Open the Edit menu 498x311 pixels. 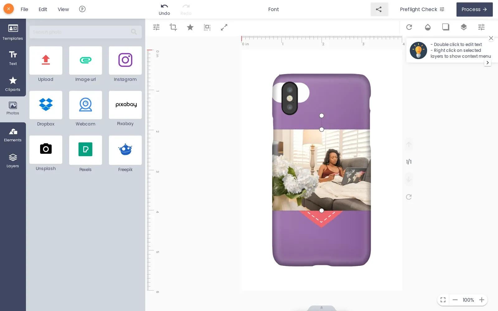[x=43, y=9]
